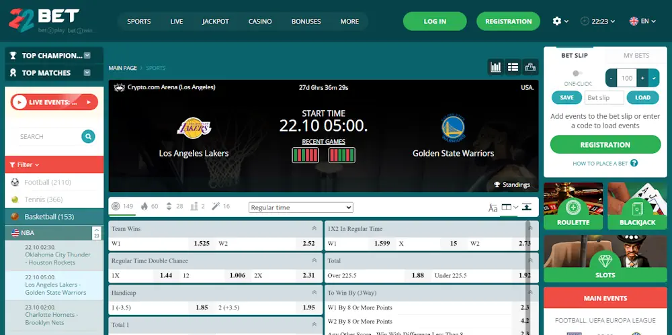The height and width of the screenshot is (335, 672).
Task: Open the EN language selector
Action: (642, 21)
